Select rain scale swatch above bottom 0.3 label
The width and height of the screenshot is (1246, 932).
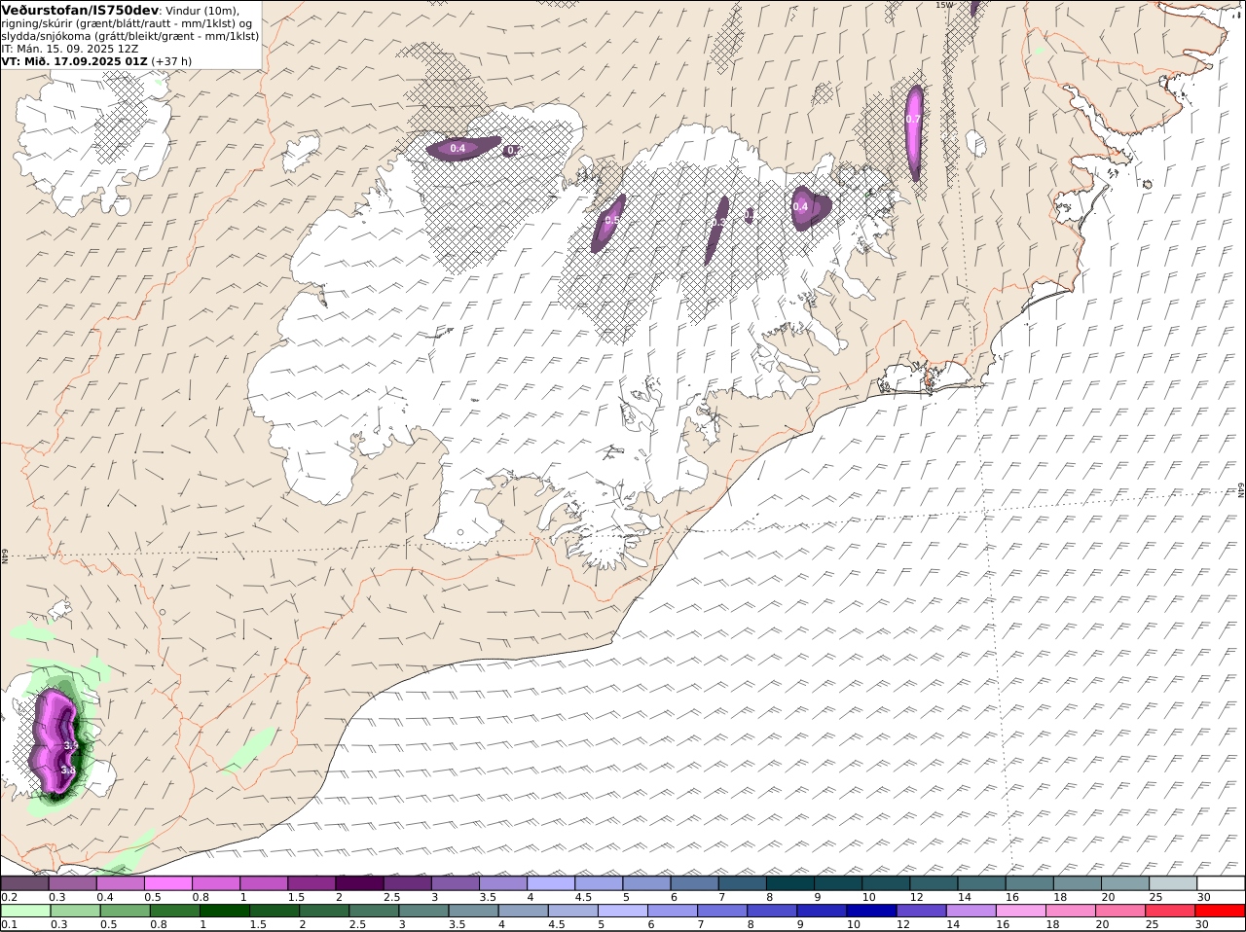(76, 911)
